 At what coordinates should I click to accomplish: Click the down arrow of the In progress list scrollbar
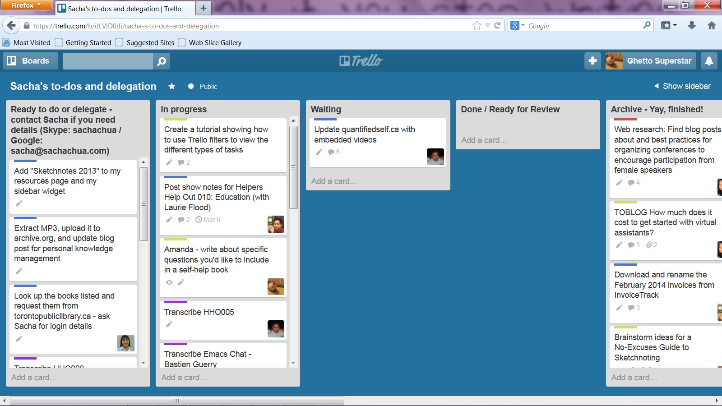tap(293, 363)
